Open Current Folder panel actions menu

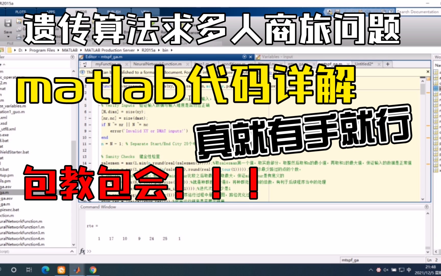(72, 57)
